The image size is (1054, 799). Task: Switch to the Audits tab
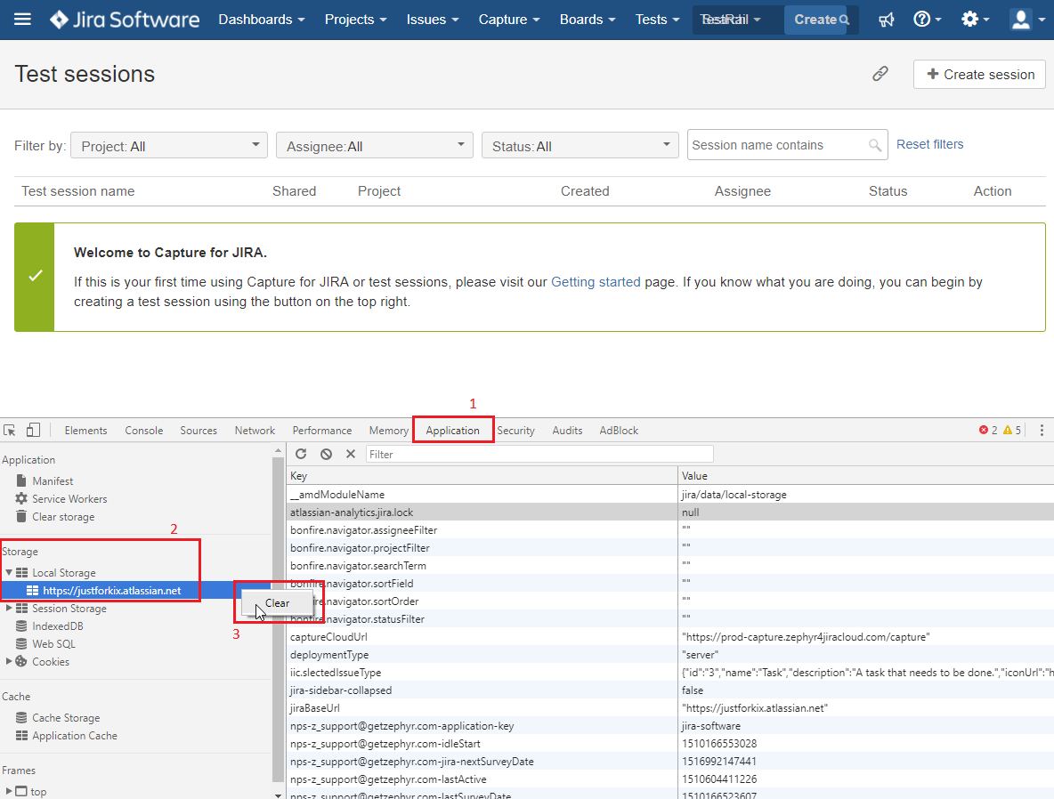567,430
